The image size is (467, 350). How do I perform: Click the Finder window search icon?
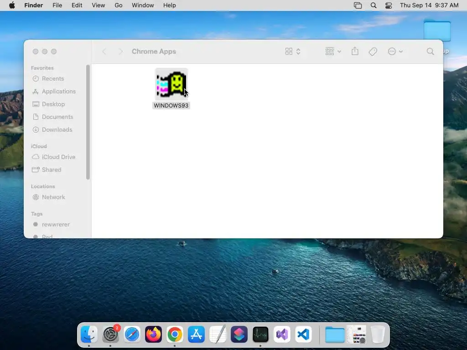pyautogui.click(x=430, y=51)
